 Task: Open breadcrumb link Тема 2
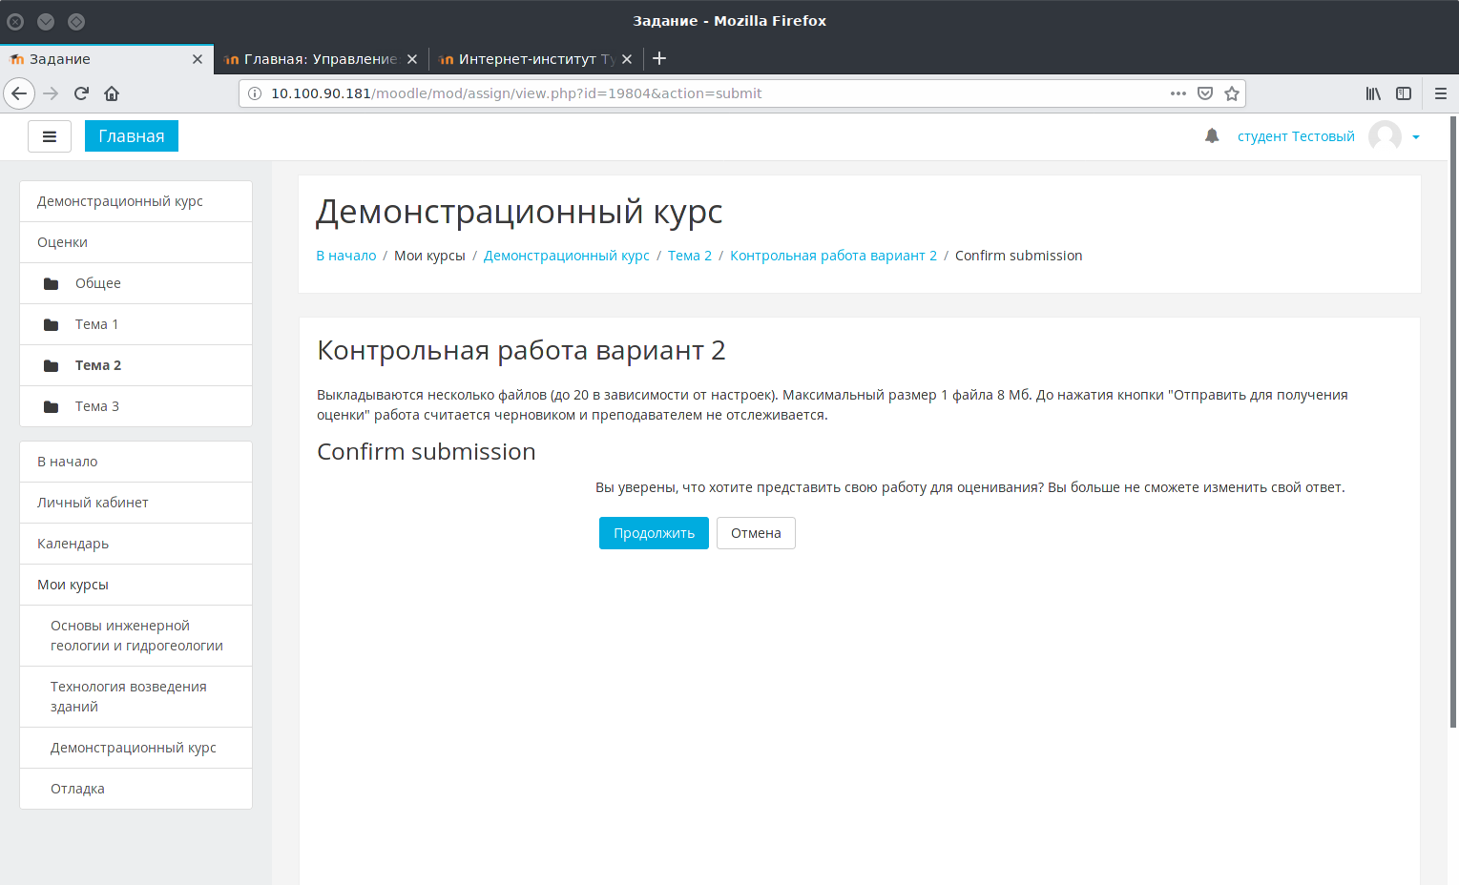click(690, 256)
